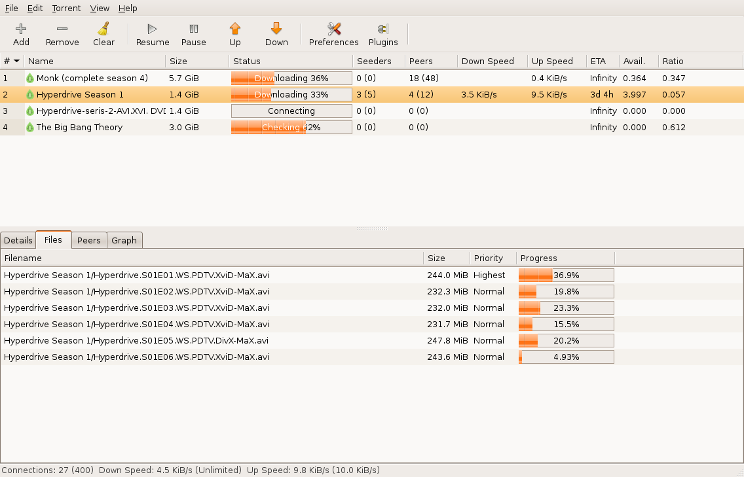Sort by Avail. column header
This screenshot has height=477, width=744.
pos(639,61)
